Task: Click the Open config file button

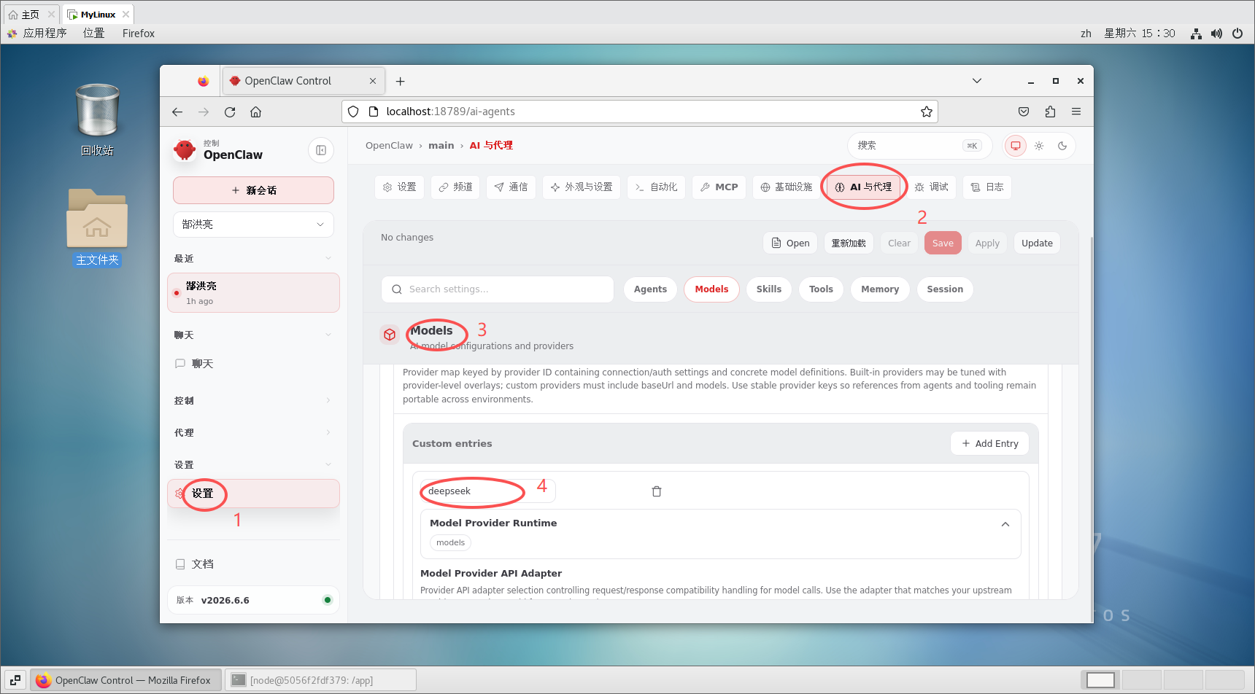Action: 790,243
